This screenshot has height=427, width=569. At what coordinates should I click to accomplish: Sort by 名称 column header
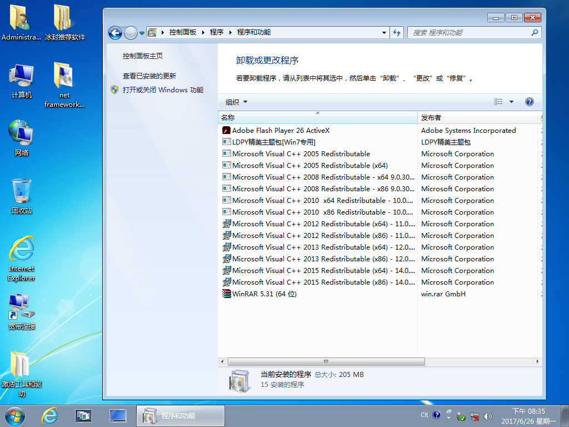pos(317,118)
